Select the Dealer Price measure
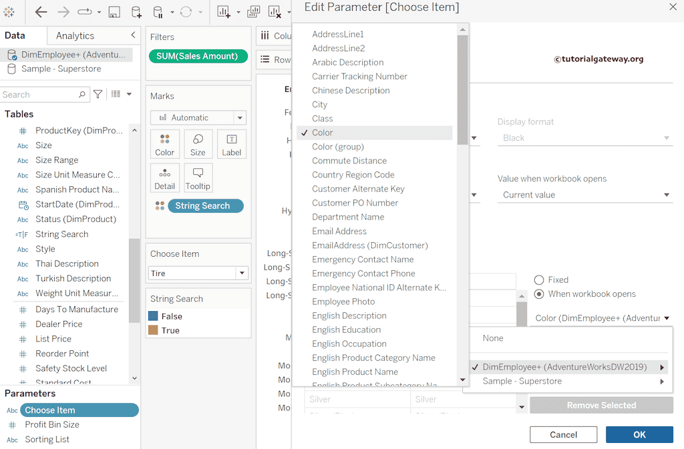Image resolution: width=684 pixels, height=449 pixels. point(59,324)
